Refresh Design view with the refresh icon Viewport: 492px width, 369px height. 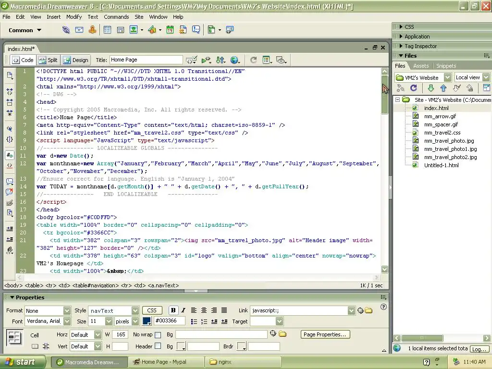pyautogui.click(x=254, y=60)
